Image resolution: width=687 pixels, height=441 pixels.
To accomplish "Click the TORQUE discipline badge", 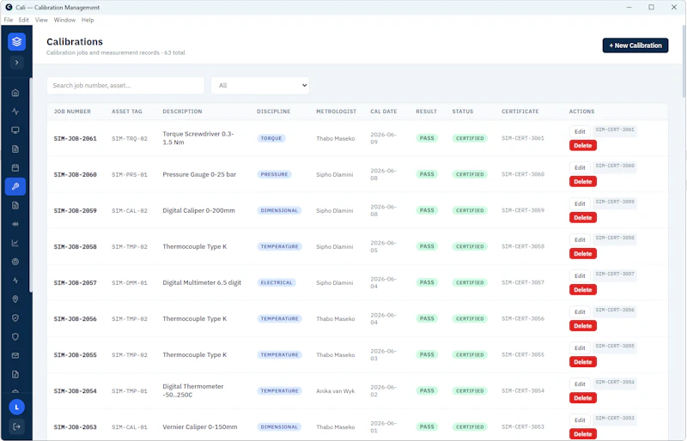I will coord(271,138).
